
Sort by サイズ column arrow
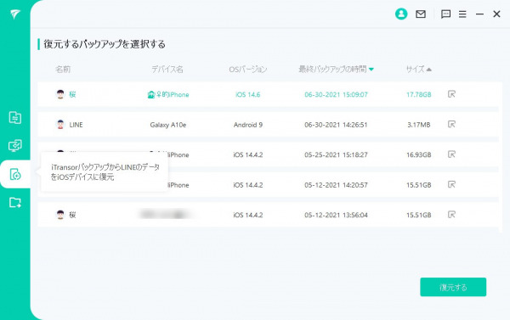[429, 70]
